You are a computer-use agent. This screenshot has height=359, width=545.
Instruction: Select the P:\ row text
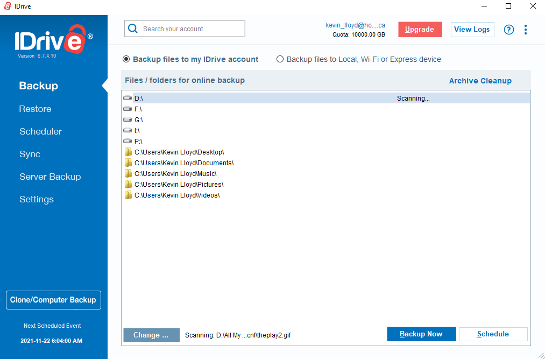[138, 141]
